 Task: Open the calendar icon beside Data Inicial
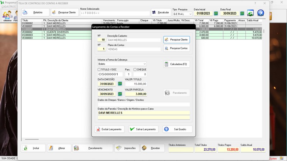(216, 14)
